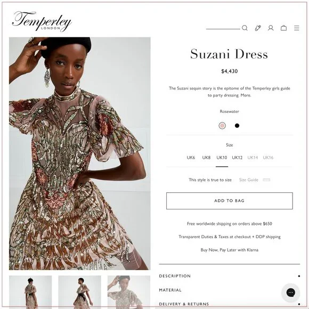This screenshot has width=309, height=309.
Task: Choose size UK6
Action: pyautogui.click(x=191, y=158)
